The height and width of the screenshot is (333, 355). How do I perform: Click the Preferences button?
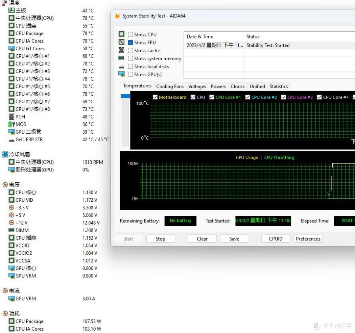click(x=308, y=239)
